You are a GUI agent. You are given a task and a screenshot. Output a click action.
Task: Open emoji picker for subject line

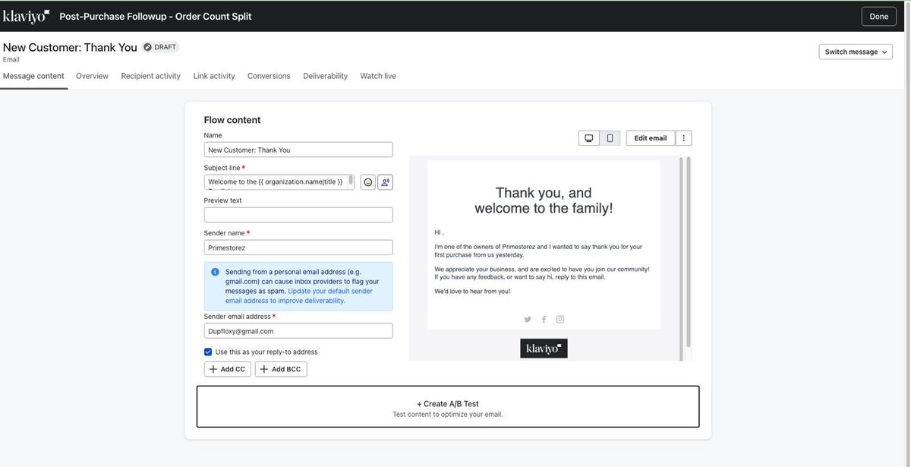[x=368, y=182]
